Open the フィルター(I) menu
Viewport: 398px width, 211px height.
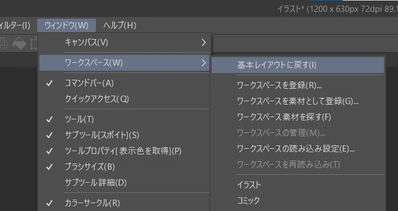pyautogui.click(x=15, y=25)
